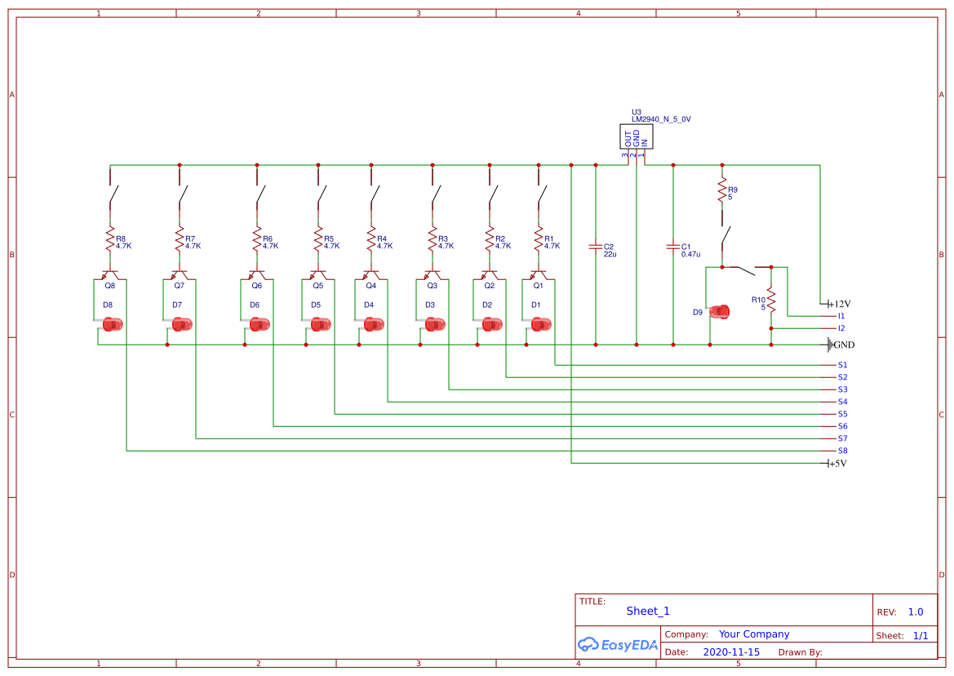Toggle the switch above resistor R8
This screenshot has height=676, width=954.
(x=112, y=196)
